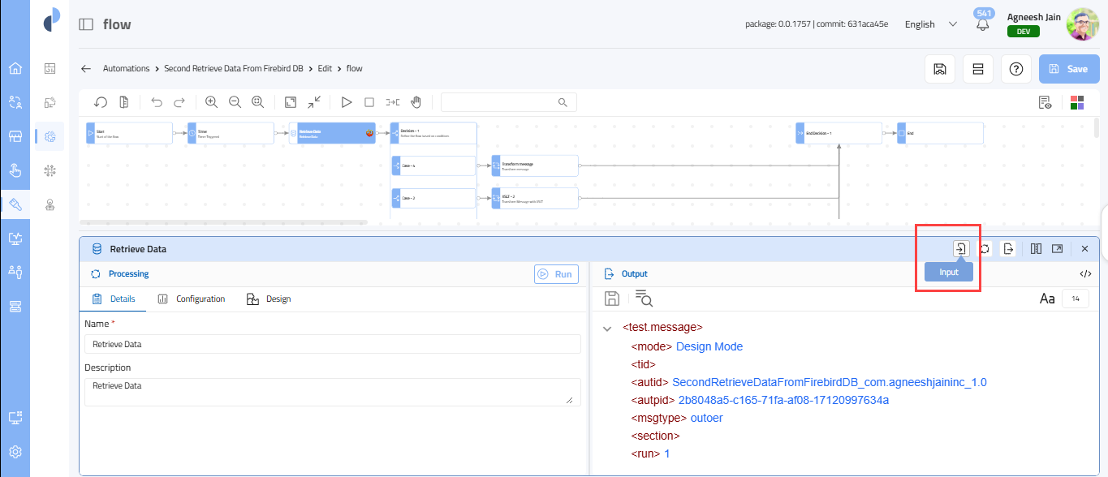Screen dimensions: 1108x477
Task: Toggle split columns view in Retrieve Data panel
Action: click(x=1036, y=249)
